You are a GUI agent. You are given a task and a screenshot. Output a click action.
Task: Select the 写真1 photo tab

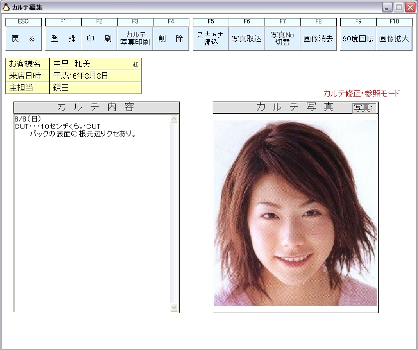pyautogui.click(x=365, y=108)
